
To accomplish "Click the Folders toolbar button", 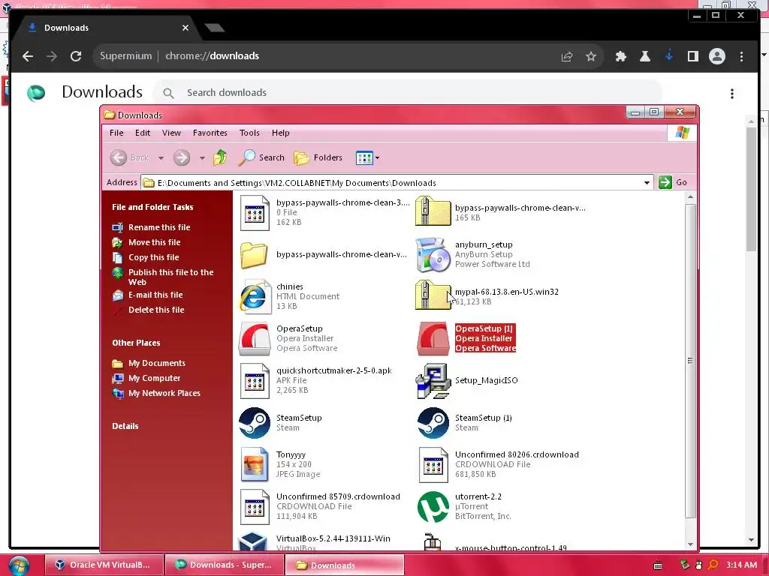I will [x=318, y=157].
